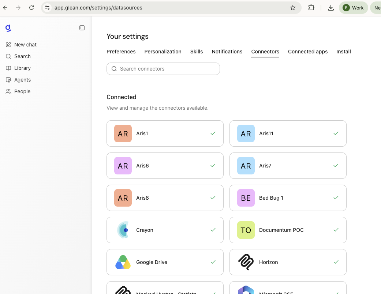Click the Work profile button
381x294 pixels.
coord(353,8)
